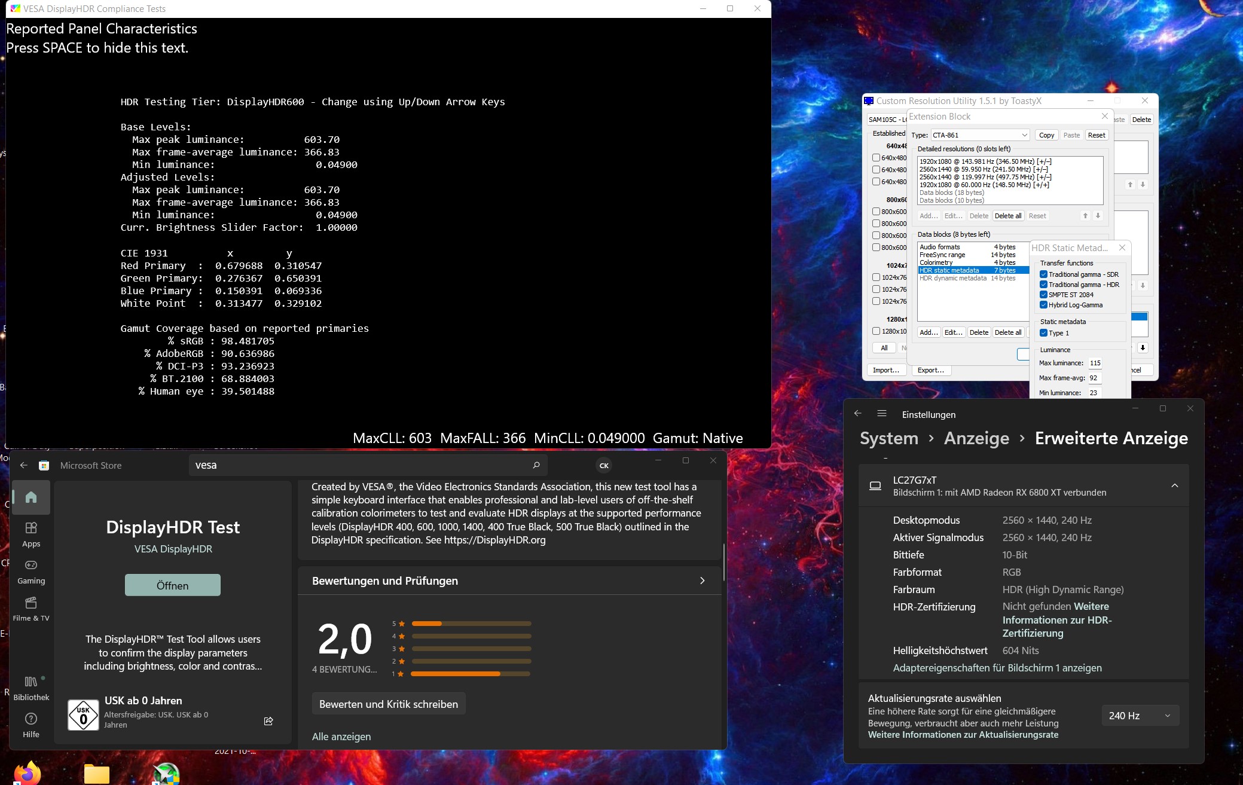Open Settings hamburger navigation menu
This screenshot has width=1243, height=785.
point(881,414)
